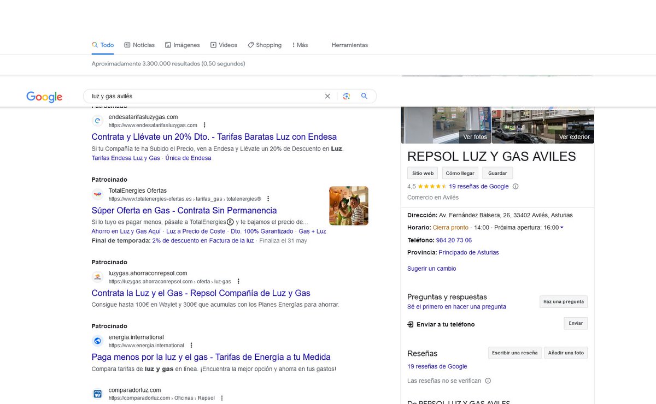656x404 pixels.
Task: Open 'Tarifas Endesa Luz y Gas' sitelink
Action: tap(126, 158)
